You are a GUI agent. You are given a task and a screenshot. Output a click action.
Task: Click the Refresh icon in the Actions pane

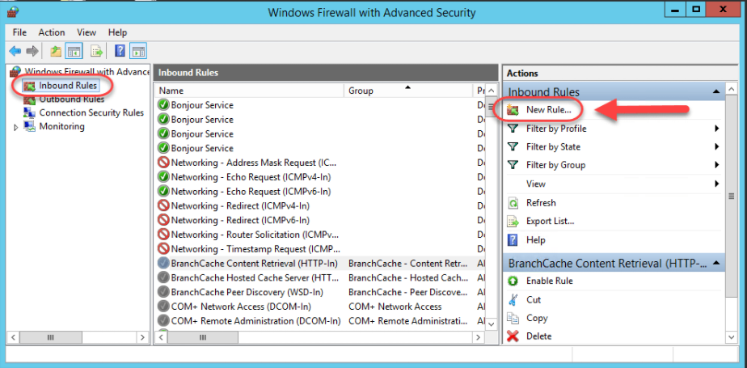(513, 203)
